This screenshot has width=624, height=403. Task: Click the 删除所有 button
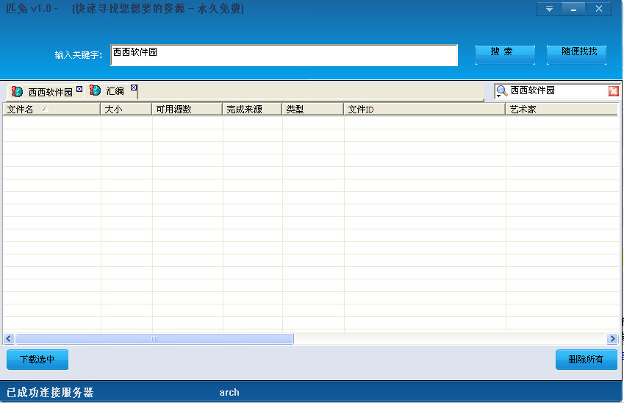586,360
